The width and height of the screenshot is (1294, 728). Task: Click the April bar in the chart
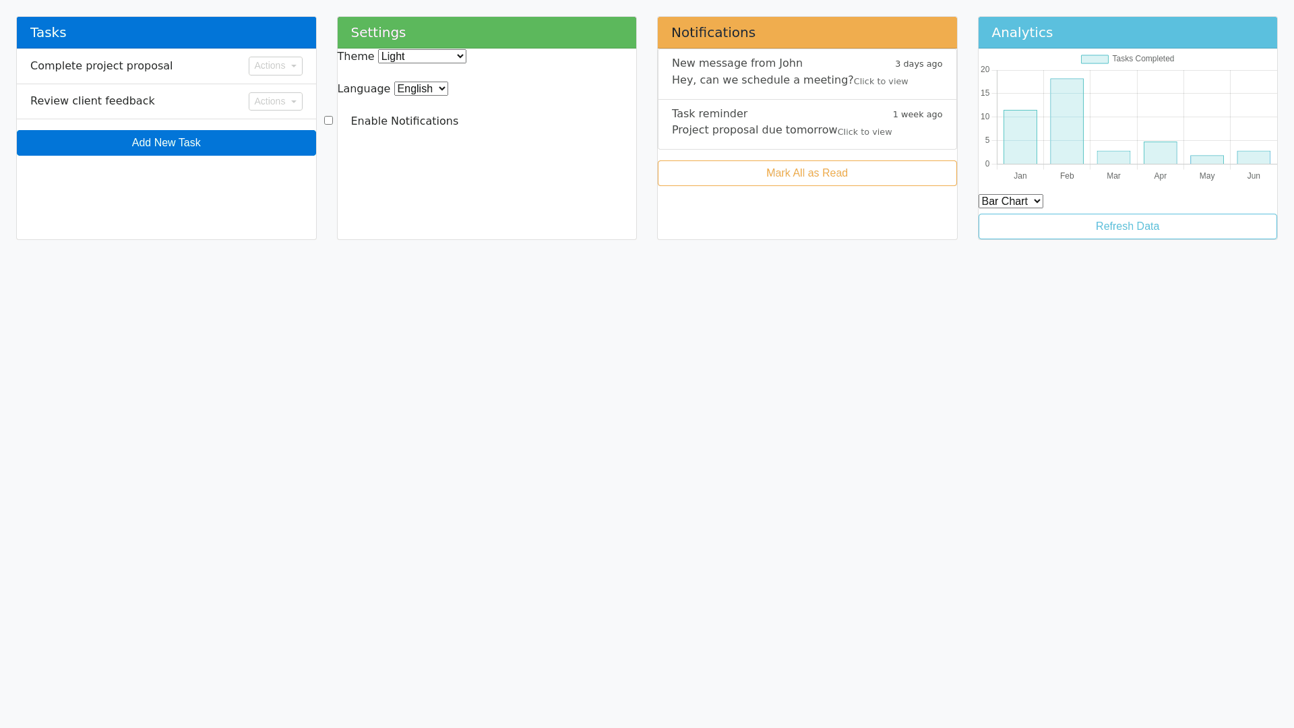(1160, 153)
